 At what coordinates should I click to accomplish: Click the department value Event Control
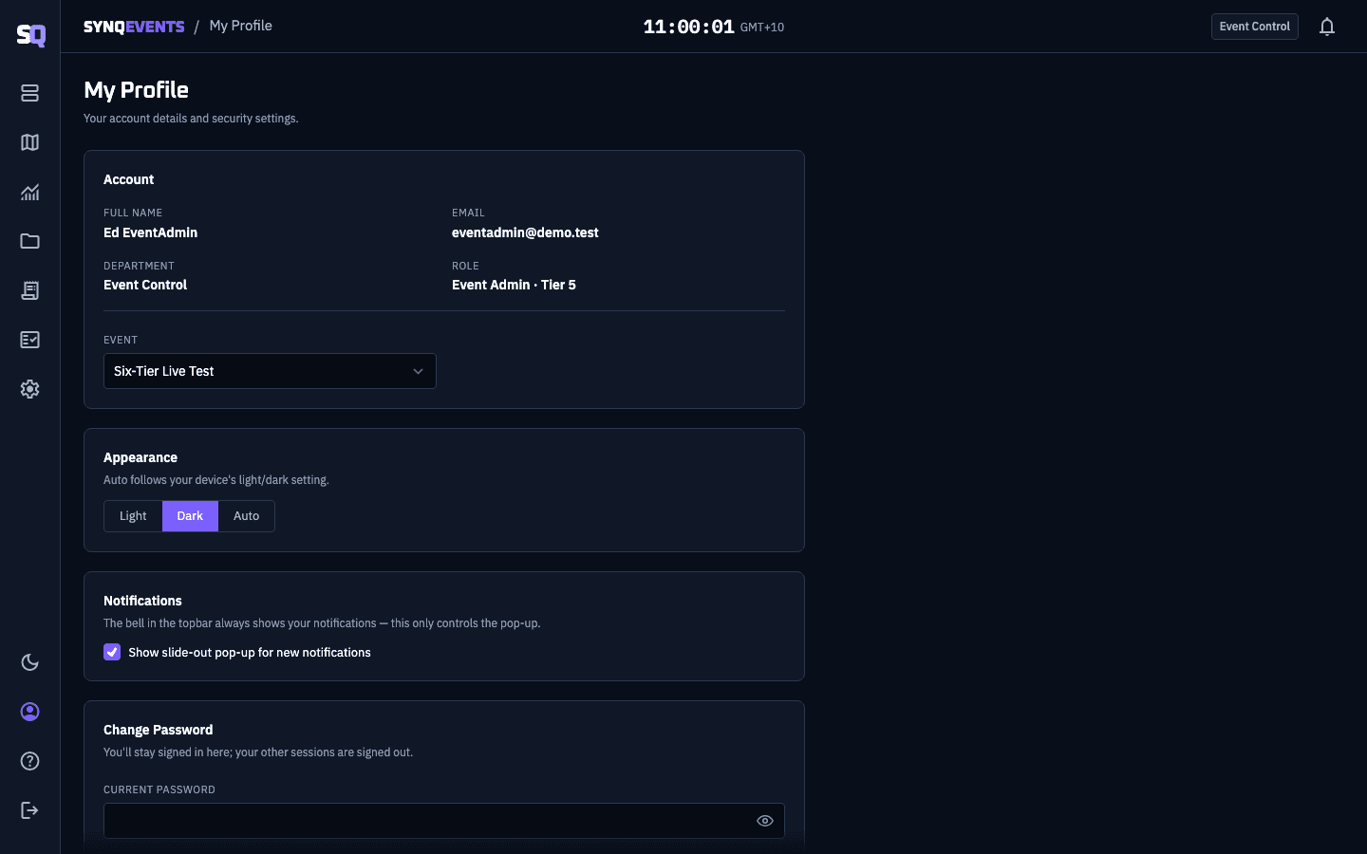click(x=145, y=285)
